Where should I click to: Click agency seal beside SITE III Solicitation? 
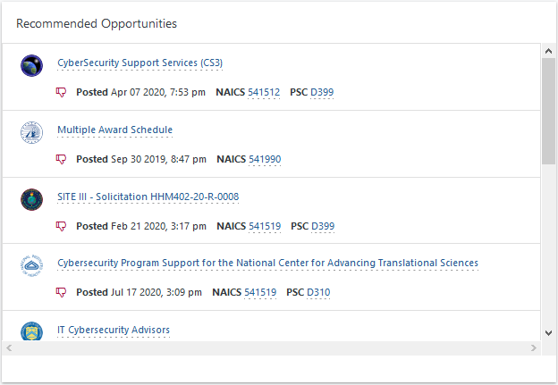tap(31, 198)
